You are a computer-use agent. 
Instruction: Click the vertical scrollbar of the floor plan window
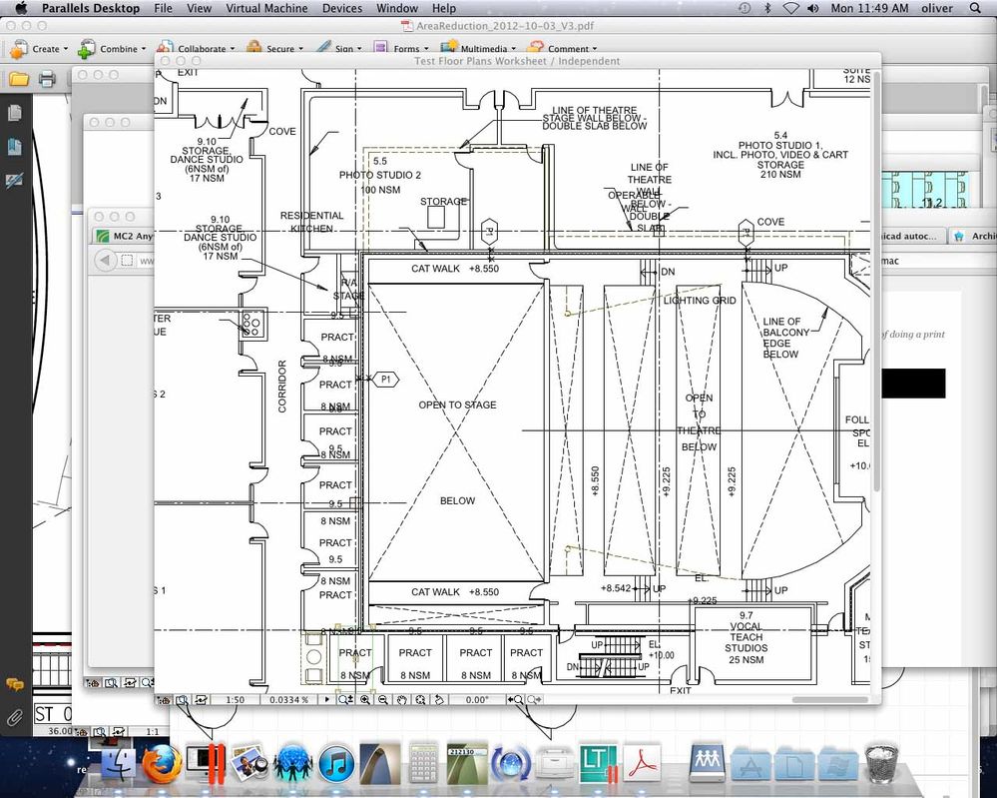[x=877, y=280]
